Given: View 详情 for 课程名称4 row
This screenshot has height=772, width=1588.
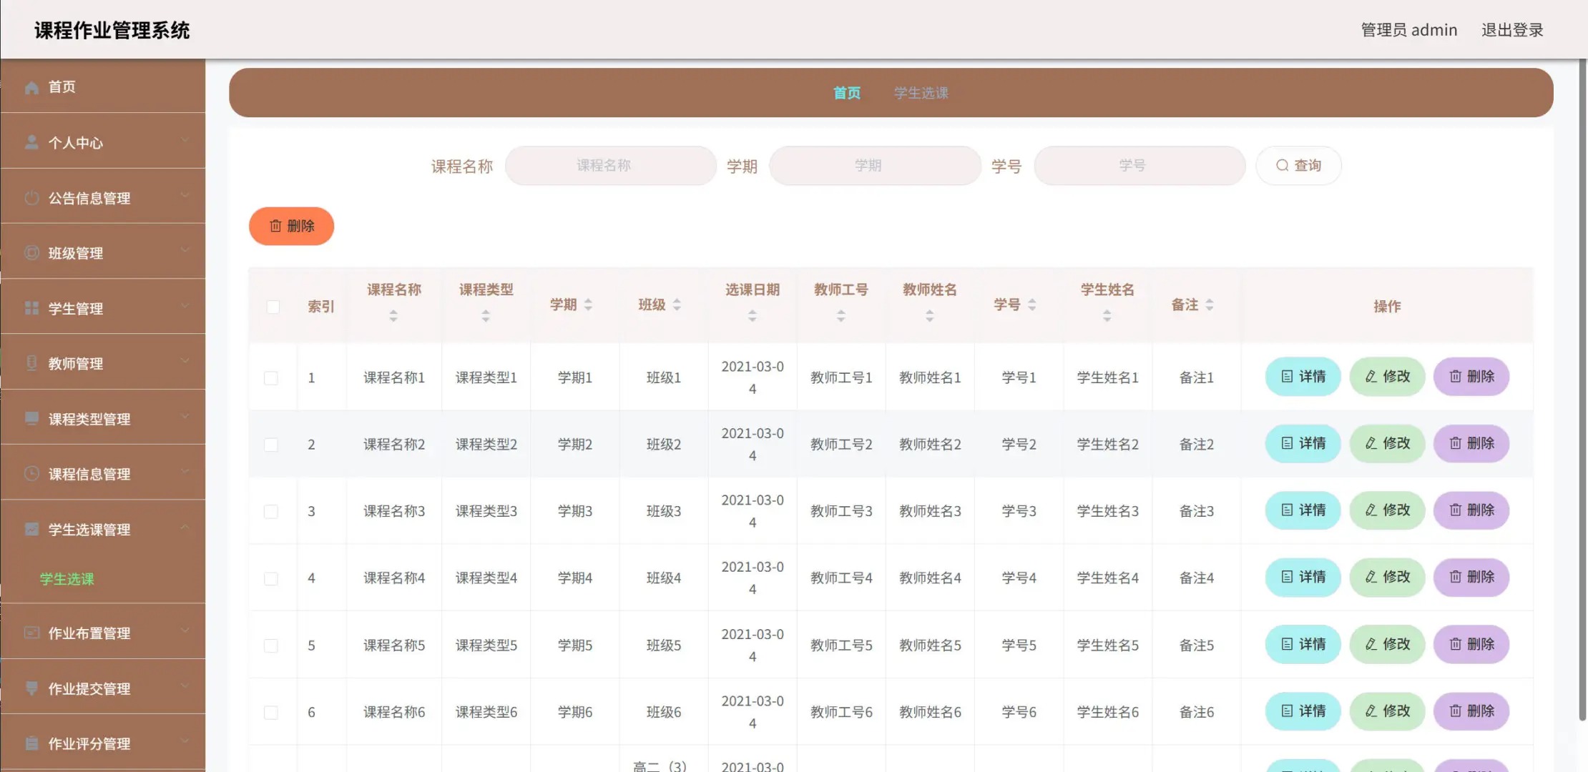Looking at the screenshot, I should (1303, 577).
